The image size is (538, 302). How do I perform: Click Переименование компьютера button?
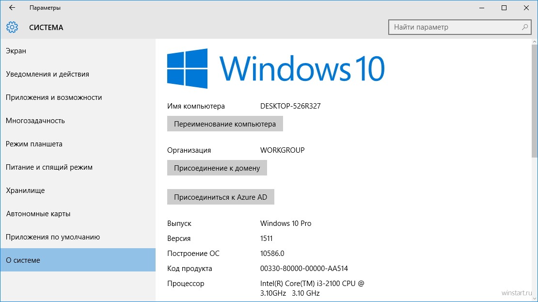pos(225,124)
